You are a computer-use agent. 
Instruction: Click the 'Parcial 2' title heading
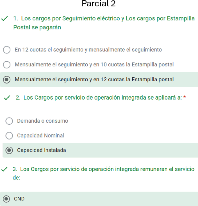coord(99,3)
